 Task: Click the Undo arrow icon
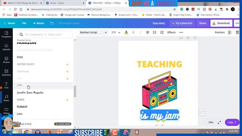52,23
